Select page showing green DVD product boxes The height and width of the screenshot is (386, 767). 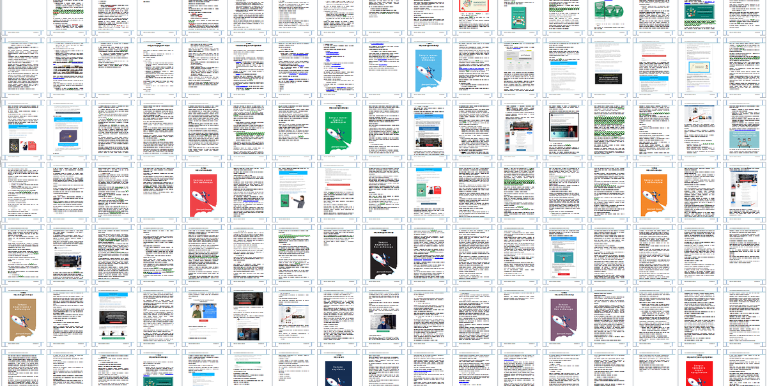pos(608,18)
